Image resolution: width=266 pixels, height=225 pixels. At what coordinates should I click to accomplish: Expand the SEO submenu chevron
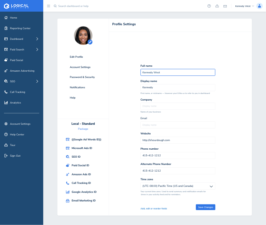click(x=37, y=81)
